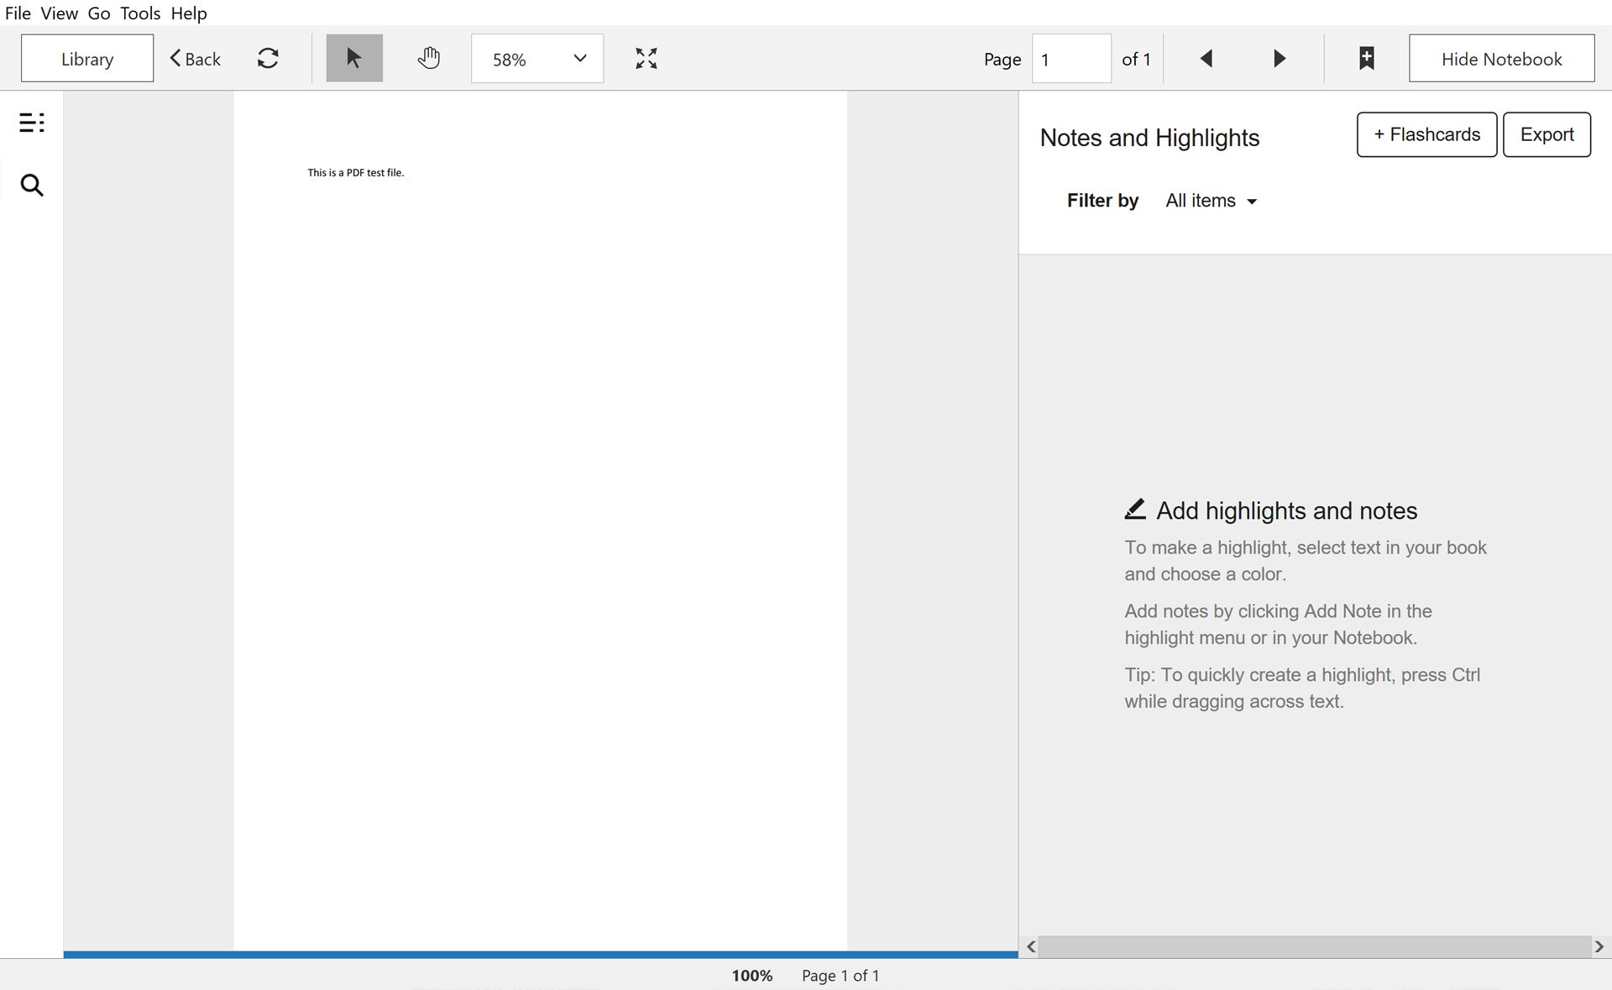Go Back to previous location
1612x990 pixels.
[x=196, y=59]
